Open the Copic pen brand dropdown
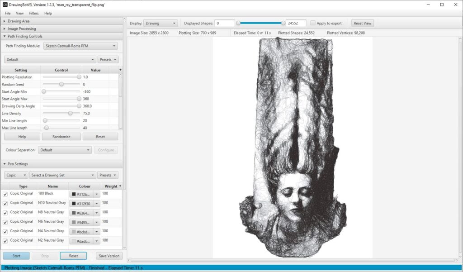Screen dimensions: 463x272 click(x=16, y=175)
